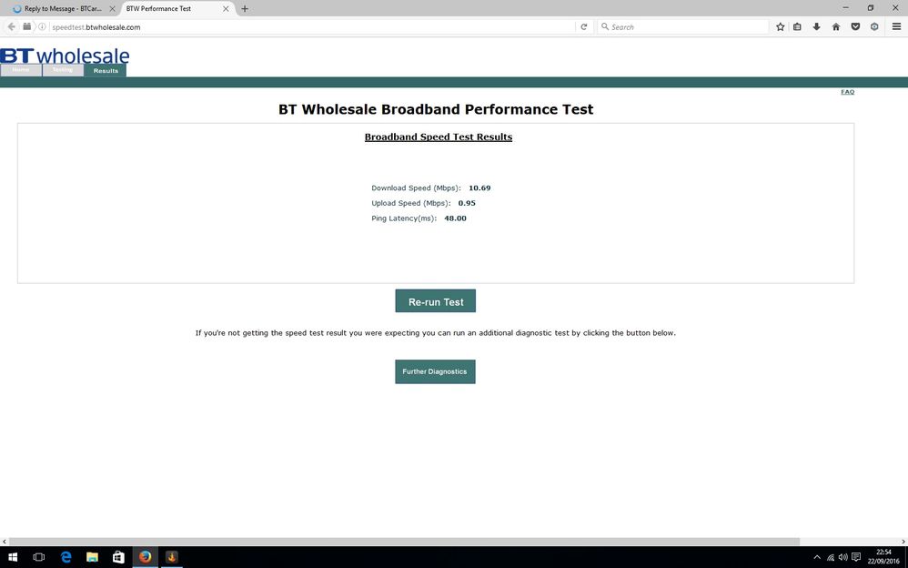Click the Pocket save icon
908x568 pixels.
[x=855, y=26]
